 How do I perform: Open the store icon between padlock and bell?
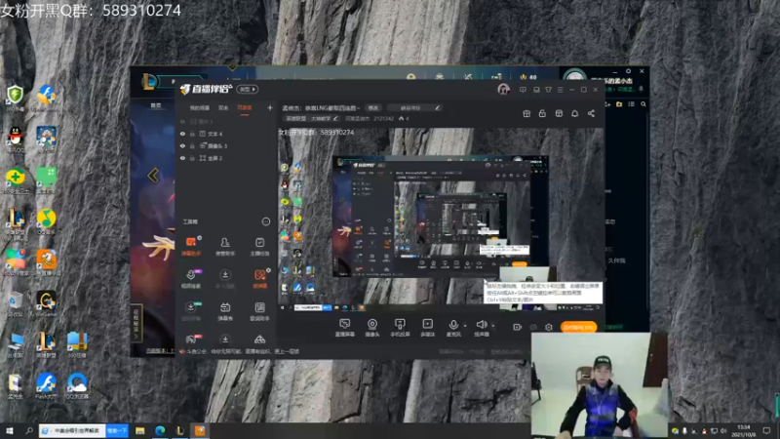coord(559,113)
